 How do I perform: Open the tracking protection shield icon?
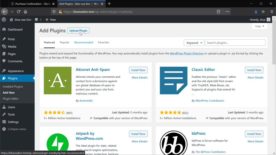click(x=54, y=11)
